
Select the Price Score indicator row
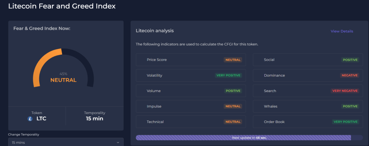[191, 60]
